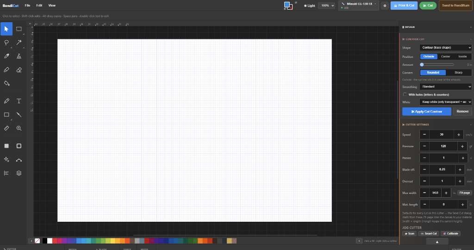474x250 pixels.
Task: Select the text tool
Action: point(19,101)
